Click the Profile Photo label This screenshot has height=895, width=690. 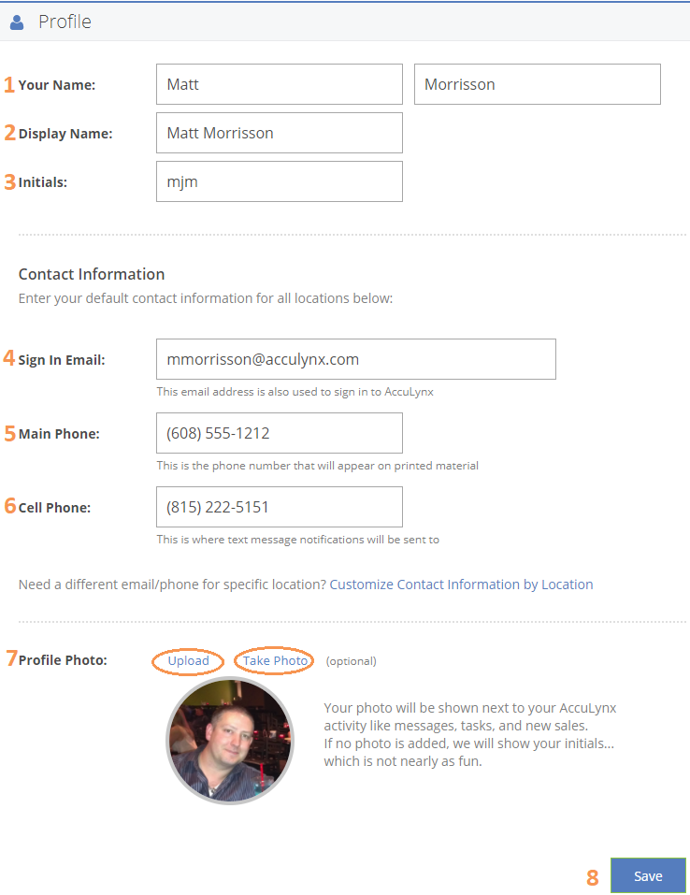[63, 660]
